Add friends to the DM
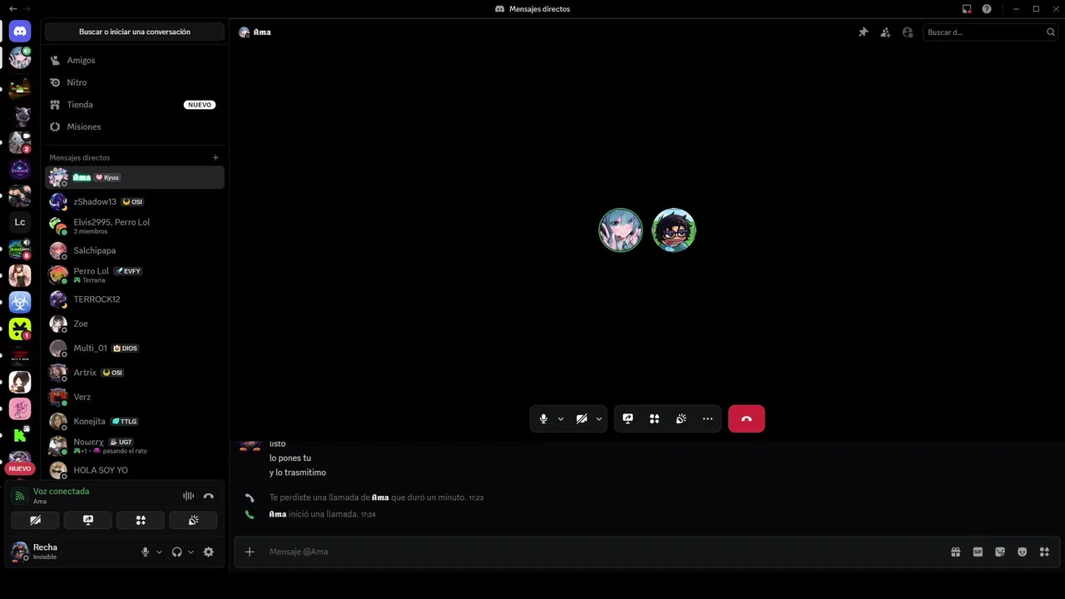The height and width of the screenshot is (599, 1065). click(x=885, y=32)
